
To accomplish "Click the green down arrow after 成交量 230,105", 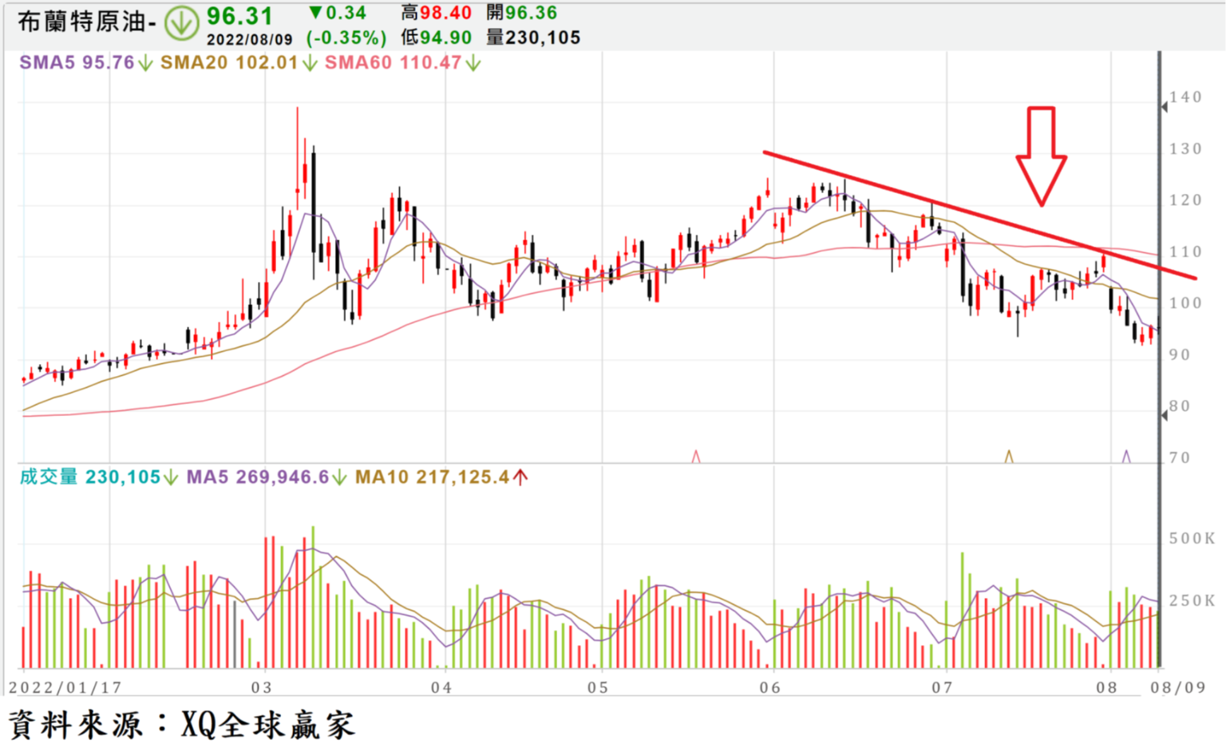I will 170,477.
